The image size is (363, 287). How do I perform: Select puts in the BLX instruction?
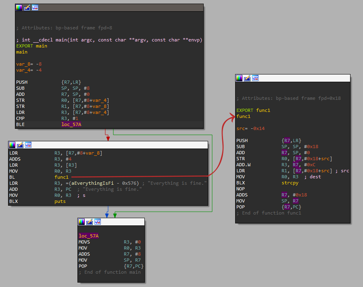(60, 201)
